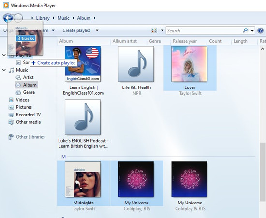Click the search magnifier icon

coord(245,30)
